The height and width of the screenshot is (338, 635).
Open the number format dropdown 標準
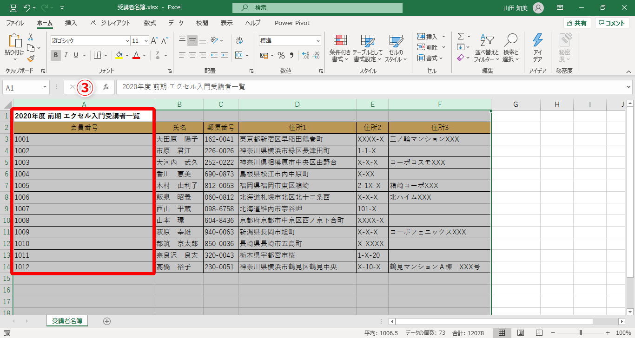click(318, 41)
